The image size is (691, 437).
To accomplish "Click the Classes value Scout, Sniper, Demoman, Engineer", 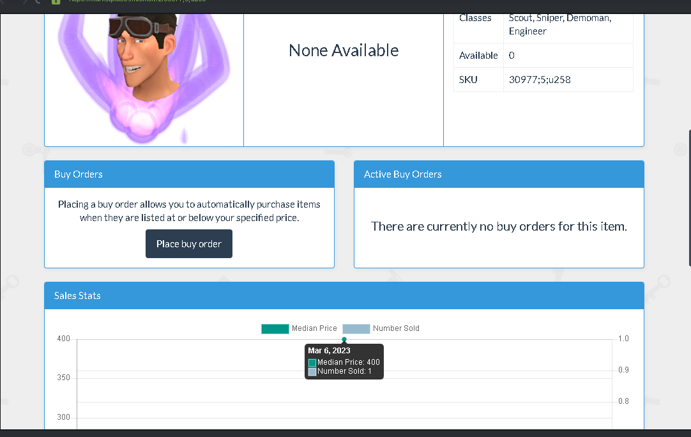I will click(x=559, y=25).
